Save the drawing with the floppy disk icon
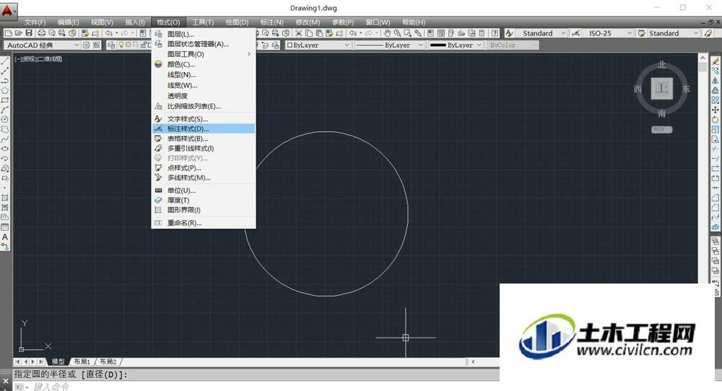The height and width of the screenshot is (391, 722). coord(29,33)
